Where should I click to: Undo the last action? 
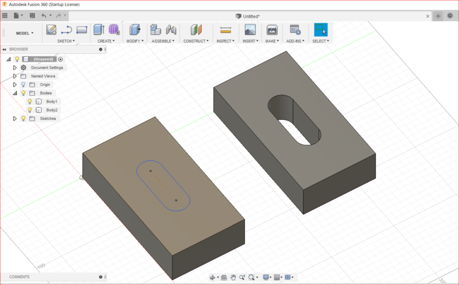(44, 15)
